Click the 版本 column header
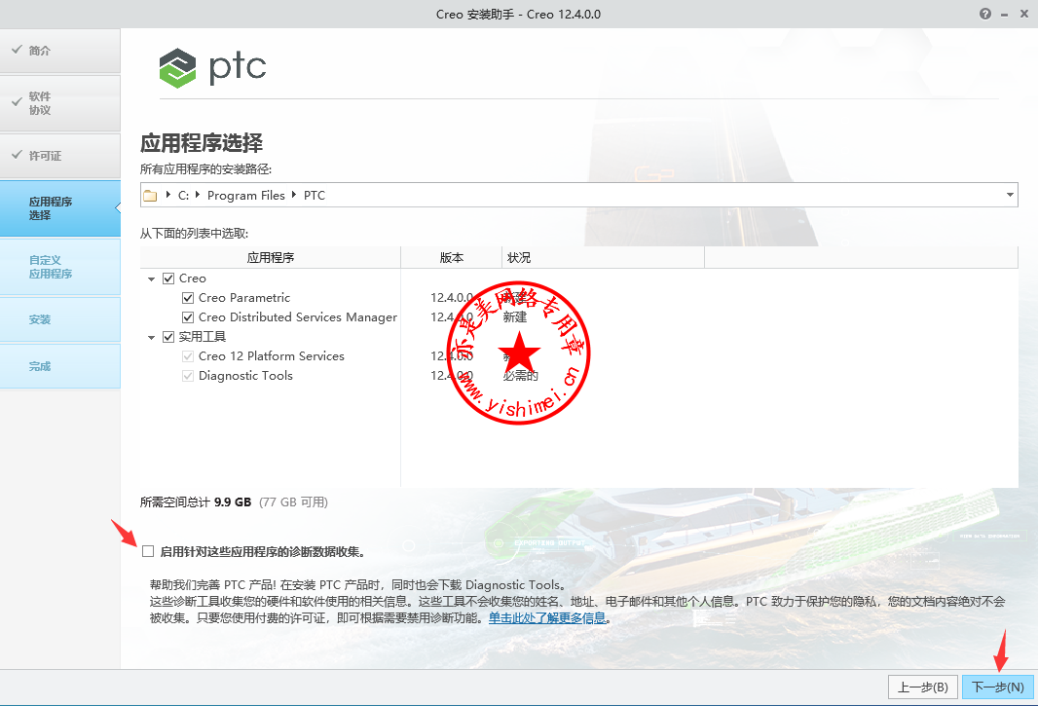Screen dimensions: 1038x706 coord(452,258)
